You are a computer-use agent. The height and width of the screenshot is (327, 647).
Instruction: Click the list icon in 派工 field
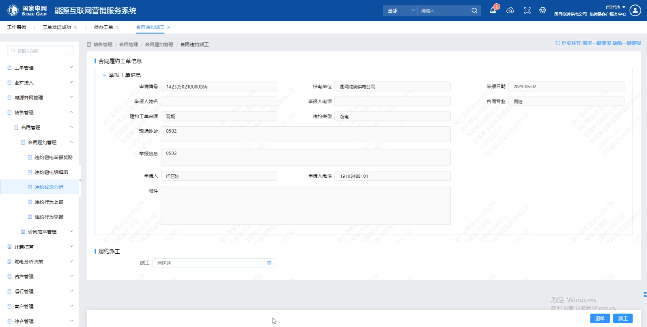coord(269,263)
